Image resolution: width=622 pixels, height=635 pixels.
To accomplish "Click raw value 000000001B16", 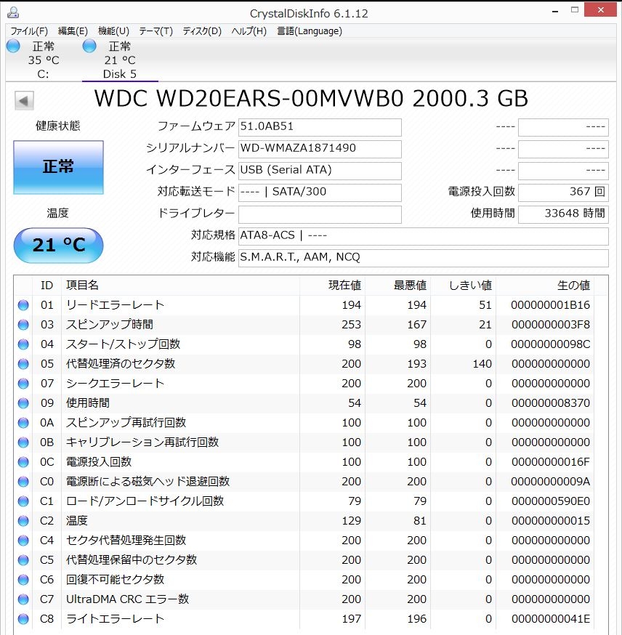I will (x=550, y=305).
